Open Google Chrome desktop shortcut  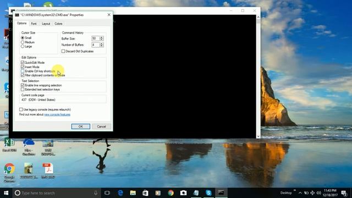[x=9, y=172]
